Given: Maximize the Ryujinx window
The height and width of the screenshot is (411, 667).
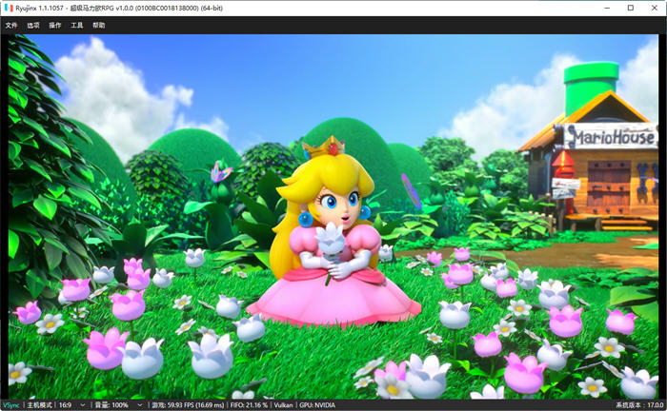Looking at the screenshot, I should tap(631, 8).
